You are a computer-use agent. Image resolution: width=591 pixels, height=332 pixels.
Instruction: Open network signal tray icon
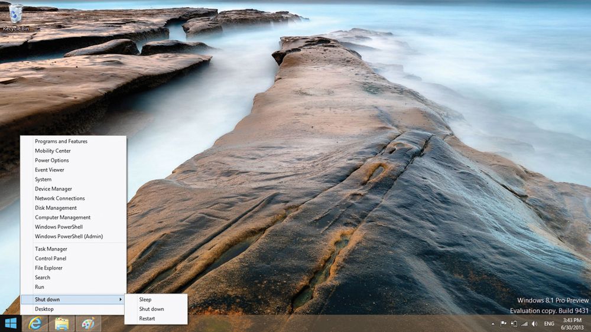pos(524,324)
